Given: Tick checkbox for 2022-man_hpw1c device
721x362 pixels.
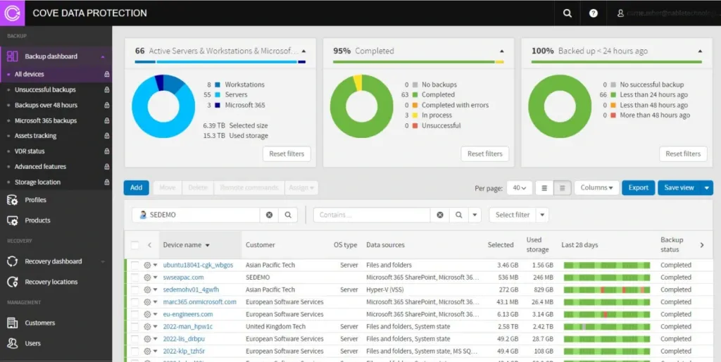Looking at the screenshot, I should 134,327.
